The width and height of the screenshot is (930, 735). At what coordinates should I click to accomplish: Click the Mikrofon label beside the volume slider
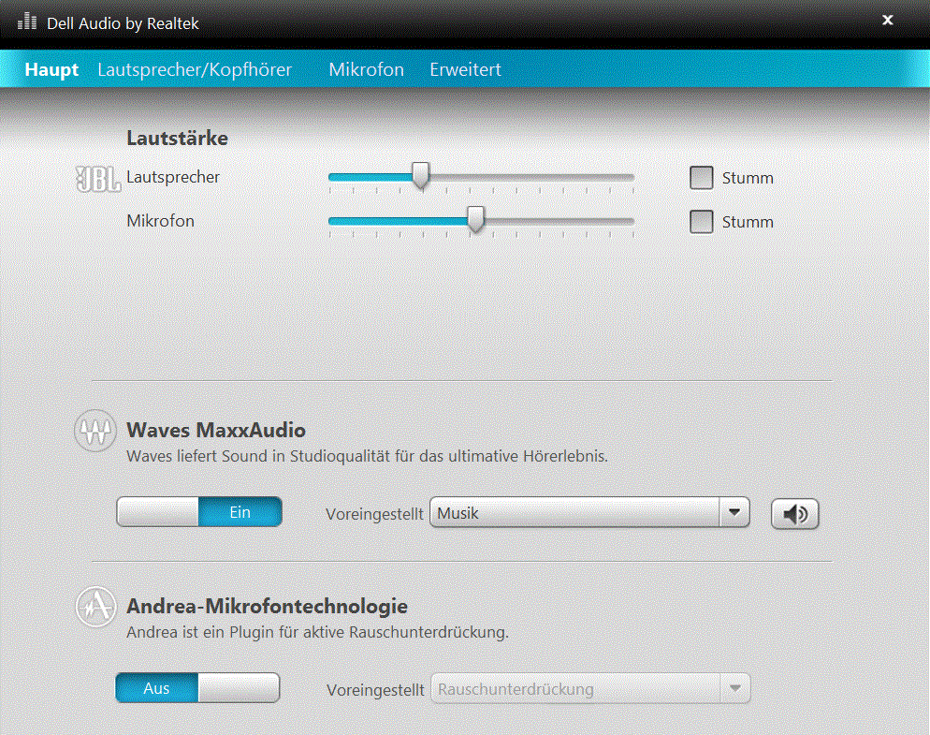click(160, 221)
